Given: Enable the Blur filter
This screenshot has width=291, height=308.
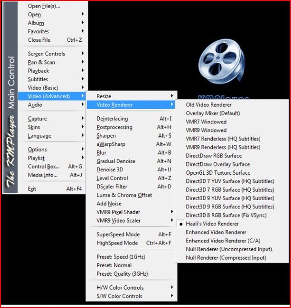Looking at the screenshot, I should point(131,153).
